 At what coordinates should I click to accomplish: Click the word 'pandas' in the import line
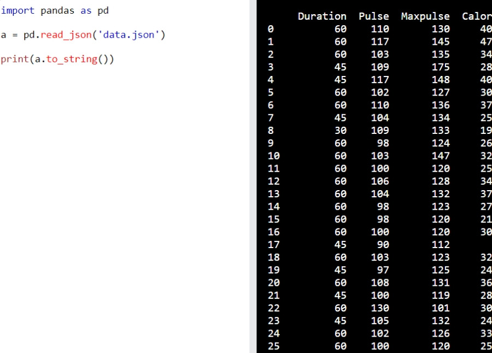coord(57,11)
